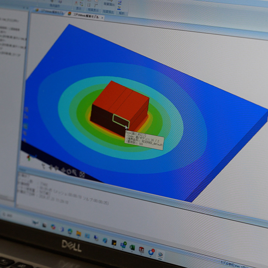Close the active 解析モデル document tab
The image size is (268, 268).
pyautogui.click(x=102, y=17)
